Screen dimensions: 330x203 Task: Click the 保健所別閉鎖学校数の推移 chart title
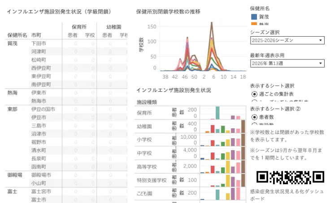168,12
